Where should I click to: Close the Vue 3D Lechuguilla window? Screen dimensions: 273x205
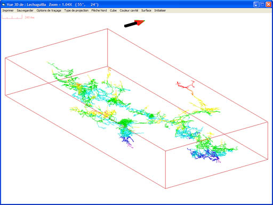(x=268, y=4)
